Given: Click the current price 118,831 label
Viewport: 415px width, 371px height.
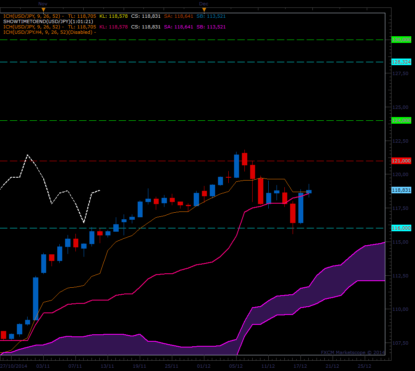Looking at the screenshot, I should pyautogui.click(x=401, y=190).
